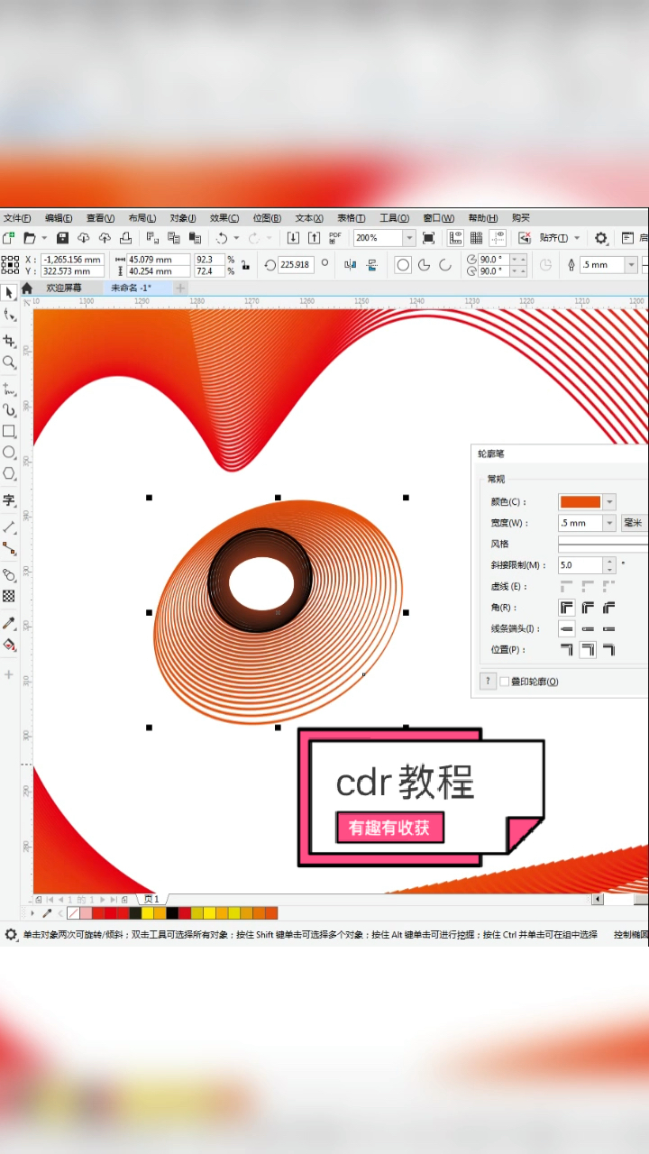The height and width of the screenshot is (1154, 649).
Task: Click the new document tab plus button
Action: point(180,288)
